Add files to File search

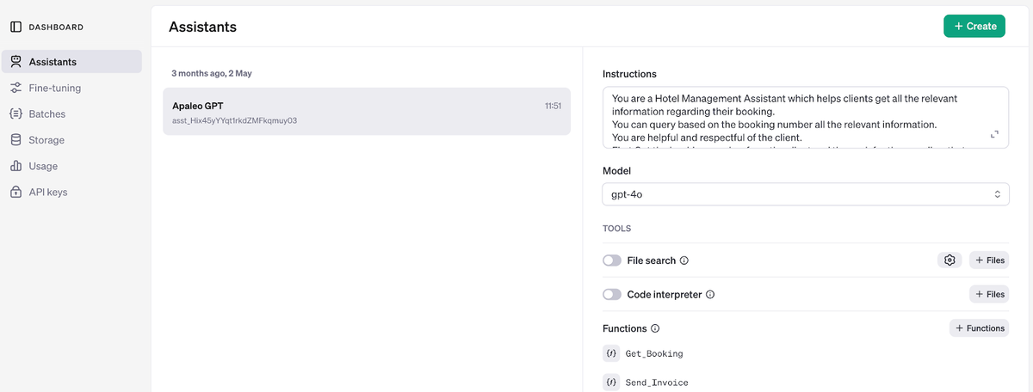pyautogui.click(x=990, y=260)
